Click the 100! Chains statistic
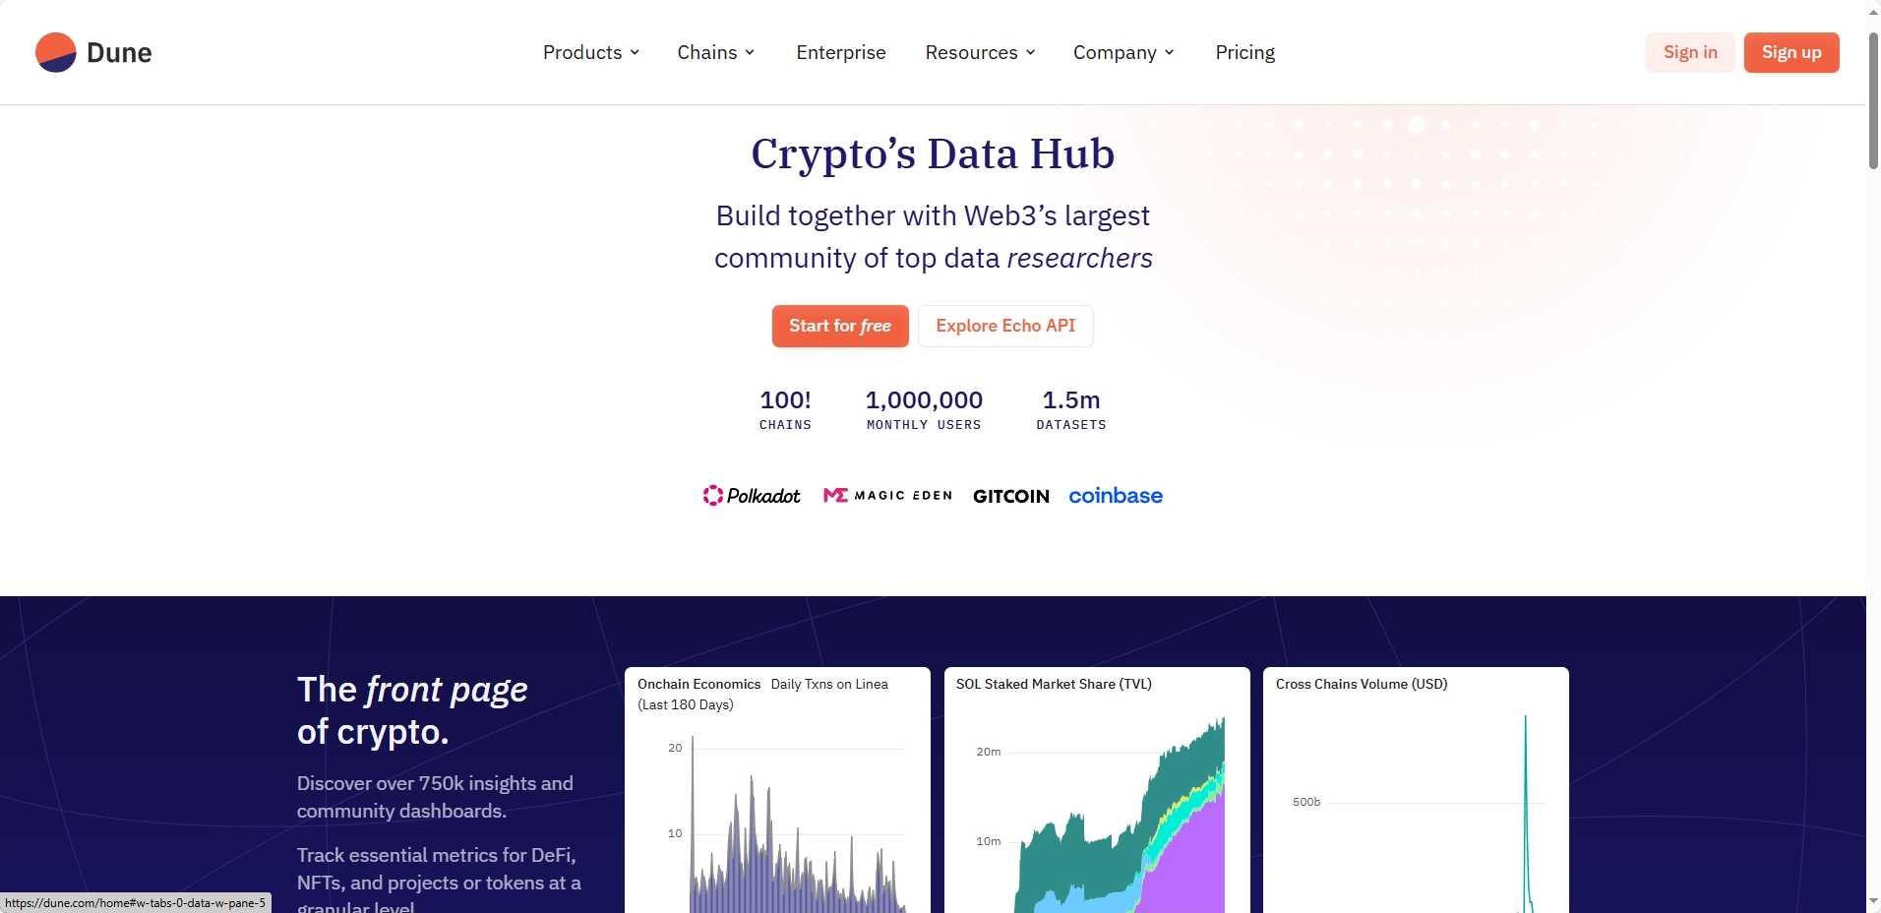 pos(785,409)
